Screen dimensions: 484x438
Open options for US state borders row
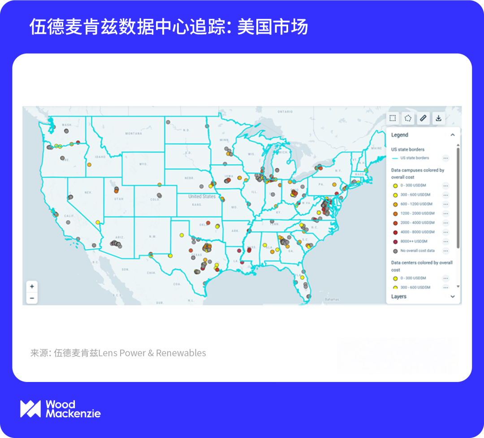click(x=445, y=158)
